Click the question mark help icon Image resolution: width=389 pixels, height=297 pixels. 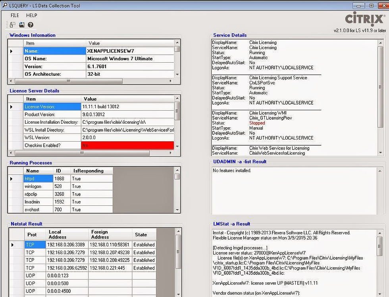31,25
